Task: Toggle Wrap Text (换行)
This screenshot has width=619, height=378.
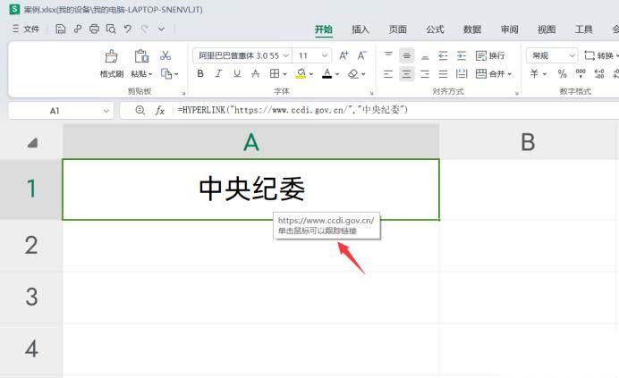Action: 490,55
